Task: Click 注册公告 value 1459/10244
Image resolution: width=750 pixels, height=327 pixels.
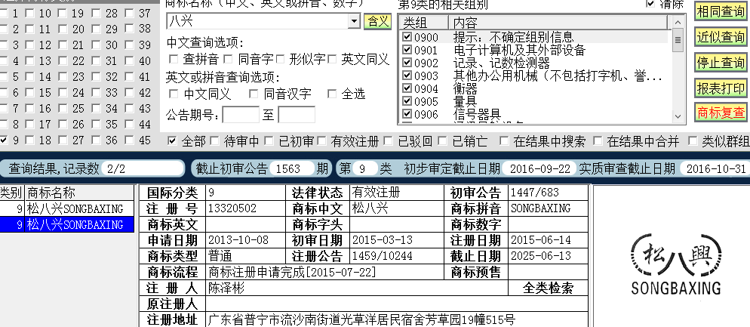Action: point(383,256)
